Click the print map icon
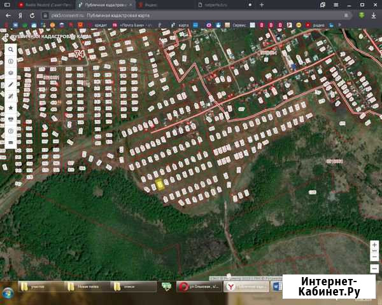Image resolution: width=382 pixels, height=305 pixels. click(11, 119)
